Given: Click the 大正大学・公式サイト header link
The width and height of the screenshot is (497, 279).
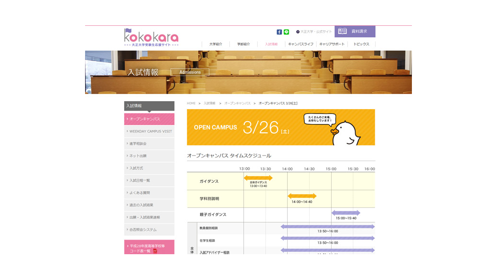Looking at the screenshot, I should point(316,31).
